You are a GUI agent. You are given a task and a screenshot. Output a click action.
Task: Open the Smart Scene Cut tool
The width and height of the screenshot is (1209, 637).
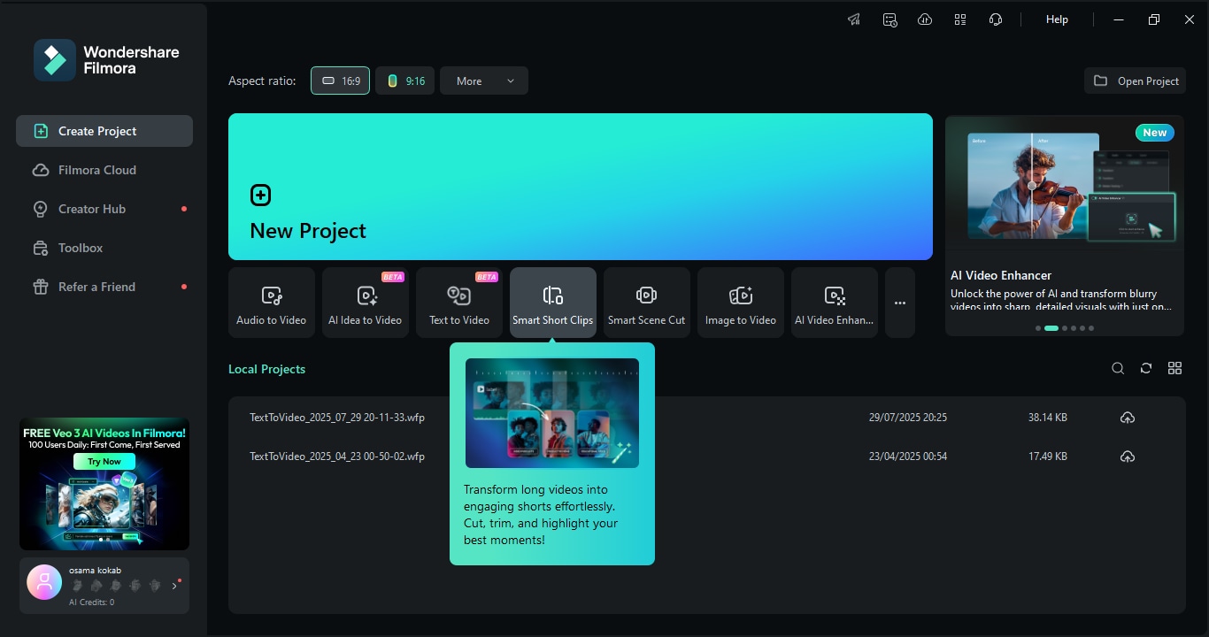(647, 303)
